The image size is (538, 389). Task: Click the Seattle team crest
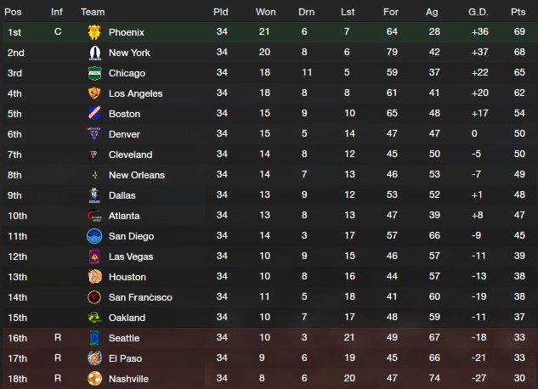pyautogui.click(x=94, y=338)
